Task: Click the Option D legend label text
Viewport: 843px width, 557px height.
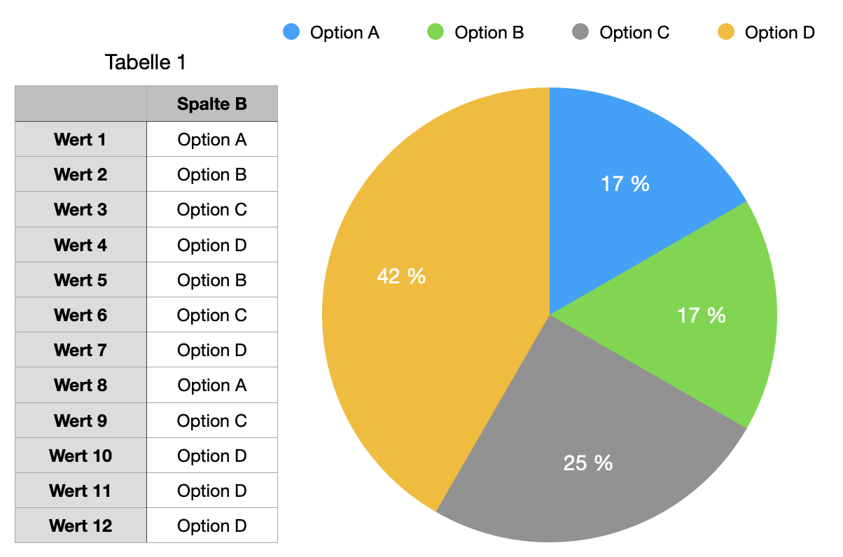Action: click(780, 32)
